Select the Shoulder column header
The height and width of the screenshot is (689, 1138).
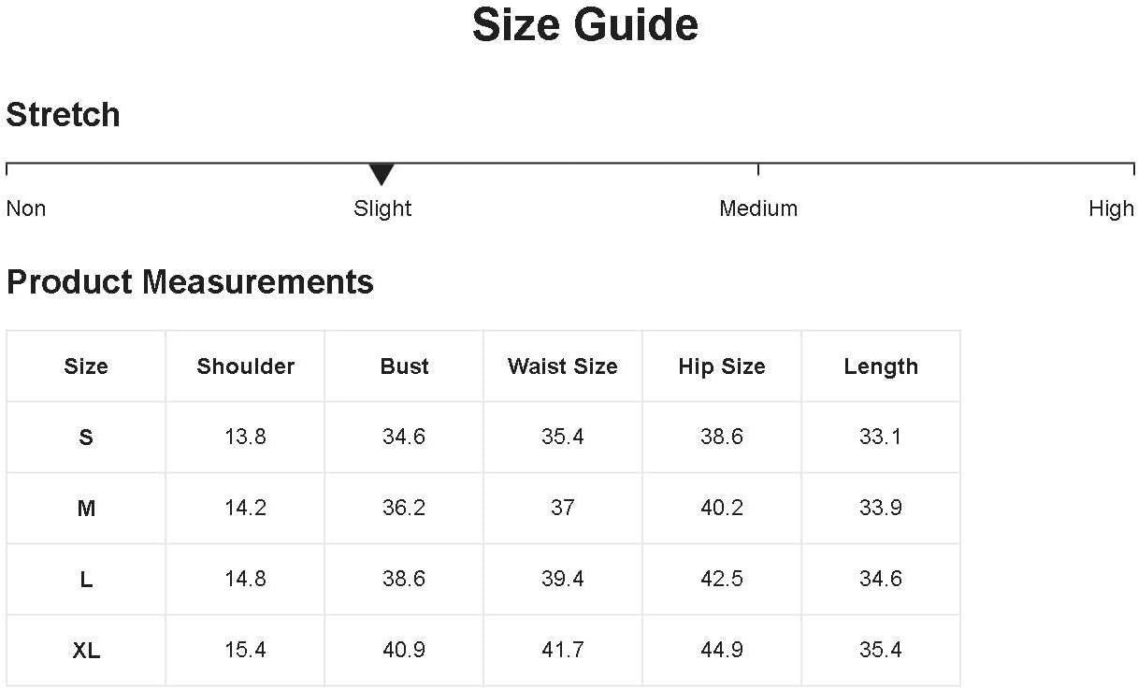[x=245, y=366]
